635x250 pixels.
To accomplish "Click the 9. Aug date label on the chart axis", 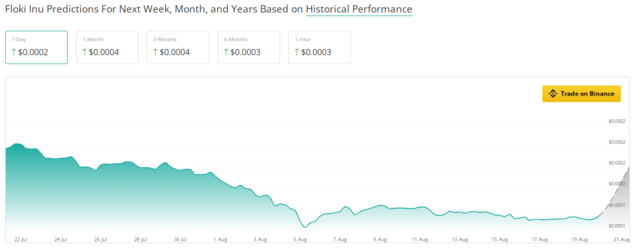I will click(380, 239).
